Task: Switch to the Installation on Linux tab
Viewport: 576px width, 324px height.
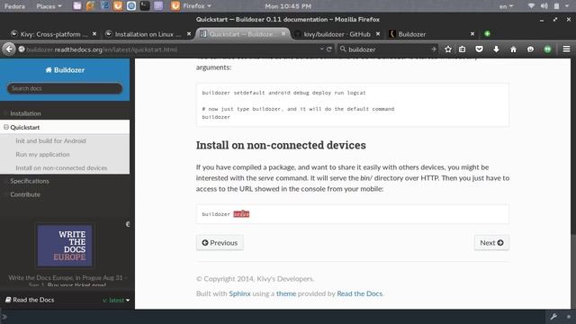Action: [148, 34]
